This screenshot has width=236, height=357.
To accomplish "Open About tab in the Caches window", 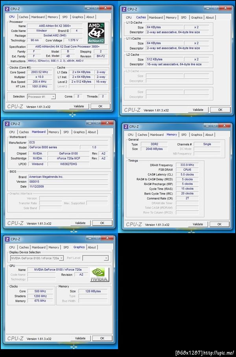I will click(x=209, y=17).
